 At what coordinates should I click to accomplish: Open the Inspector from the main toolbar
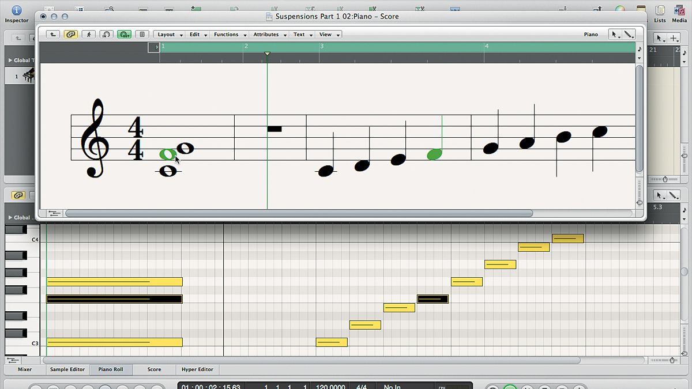pos(16,13)
